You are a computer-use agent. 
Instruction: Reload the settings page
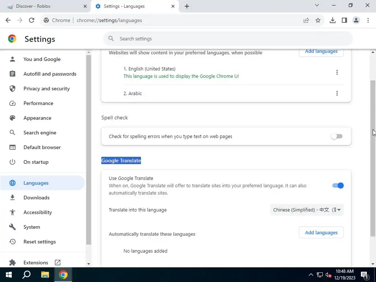(32, 21)
